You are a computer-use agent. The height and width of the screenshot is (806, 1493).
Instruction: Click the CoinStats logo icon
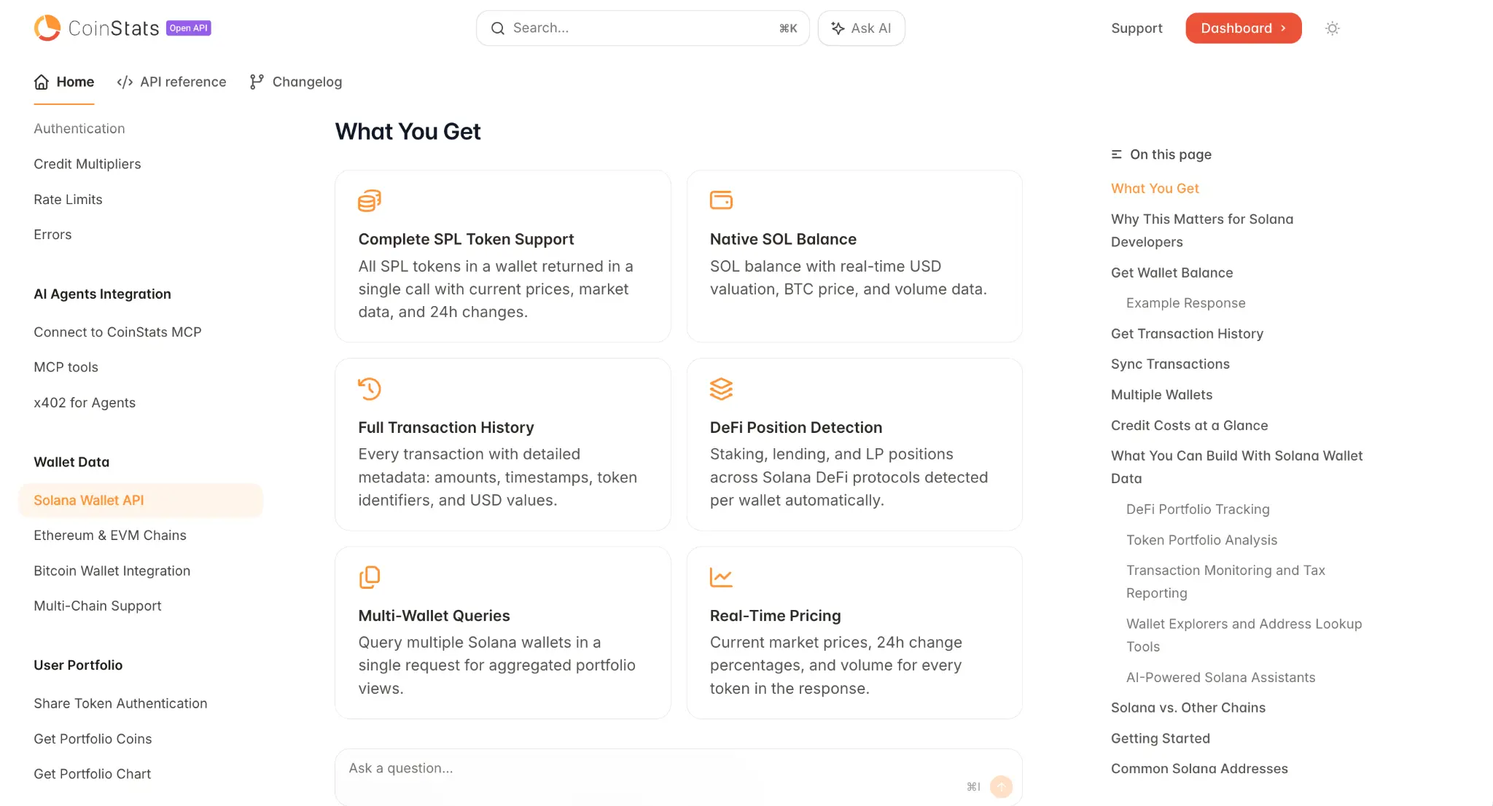pos(47,28)
